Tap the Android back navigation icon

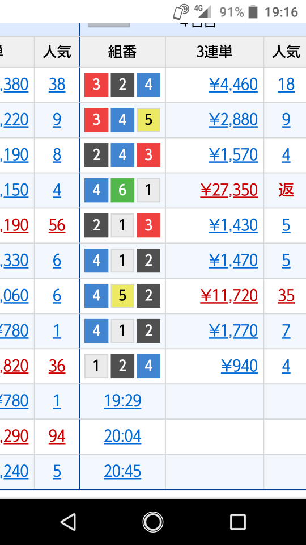coord(69,522)
